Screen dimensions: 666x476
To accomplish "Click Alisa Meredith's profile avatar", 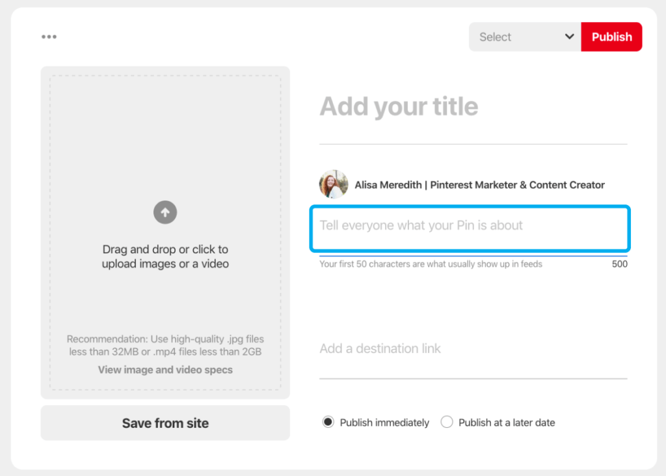I will click(333, 185).
